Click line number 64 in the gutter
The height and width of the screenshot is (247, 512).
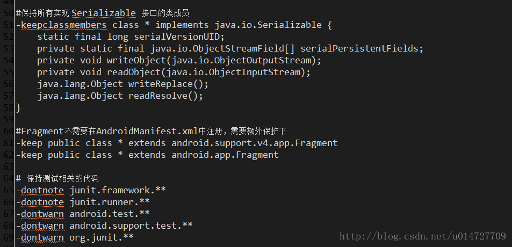8,178
